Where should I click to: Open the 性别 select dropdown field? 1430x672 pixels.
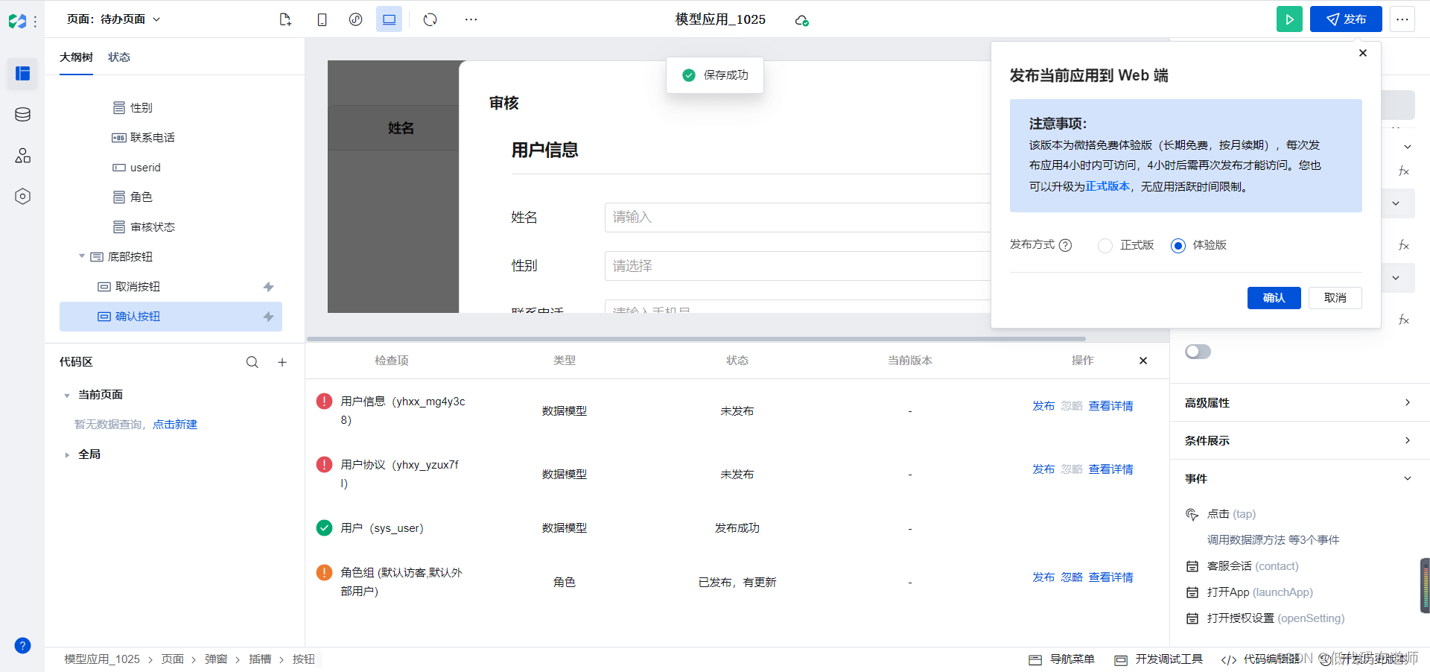point(798,266)
